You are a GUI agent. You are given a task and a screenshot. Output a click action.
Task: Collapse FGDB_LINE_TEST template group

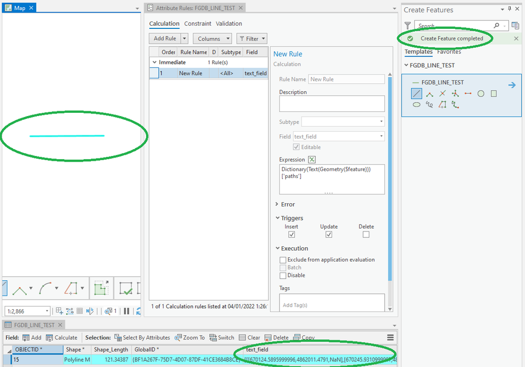(406, 65)
